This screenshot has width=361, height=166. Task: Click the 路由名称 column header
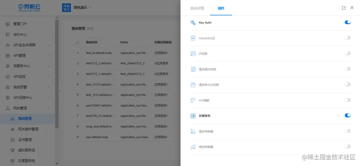click(92, 43)
